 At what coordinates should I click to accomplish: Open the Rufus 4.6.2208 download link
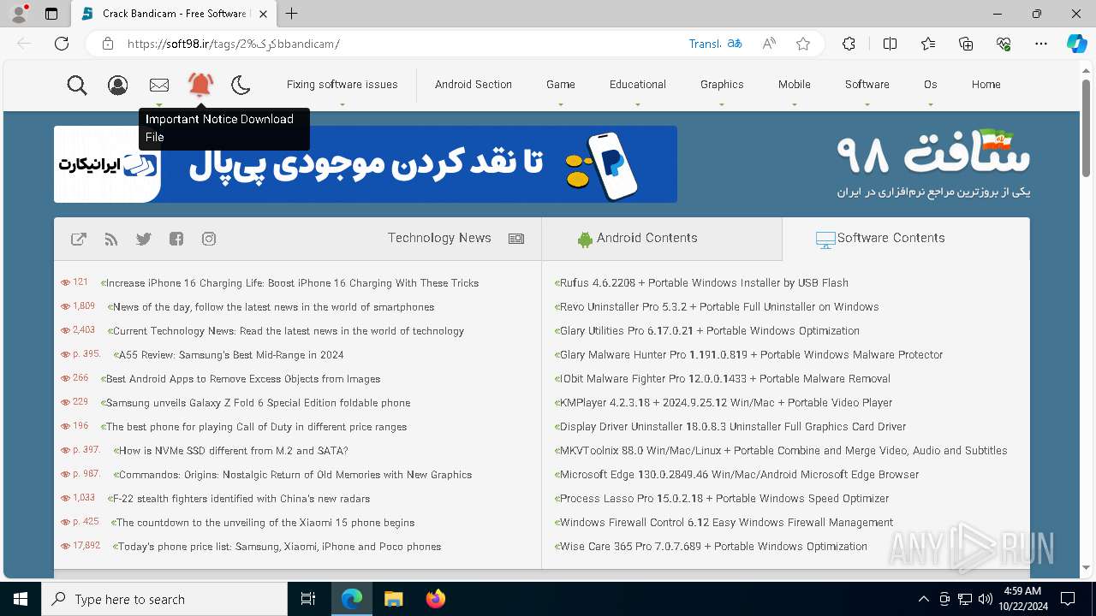click(704, 283)
